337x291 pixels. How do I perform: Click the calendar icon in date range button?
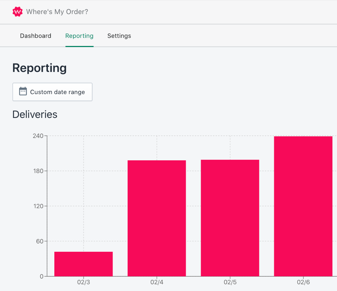pyautogui.click(x=23, y=91)
